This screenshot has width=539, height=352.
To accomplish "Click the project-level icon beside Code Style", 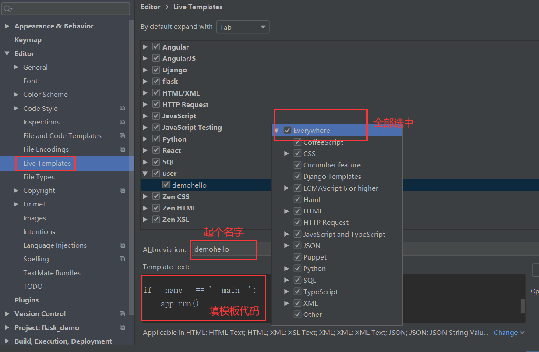I will point(122,108).
